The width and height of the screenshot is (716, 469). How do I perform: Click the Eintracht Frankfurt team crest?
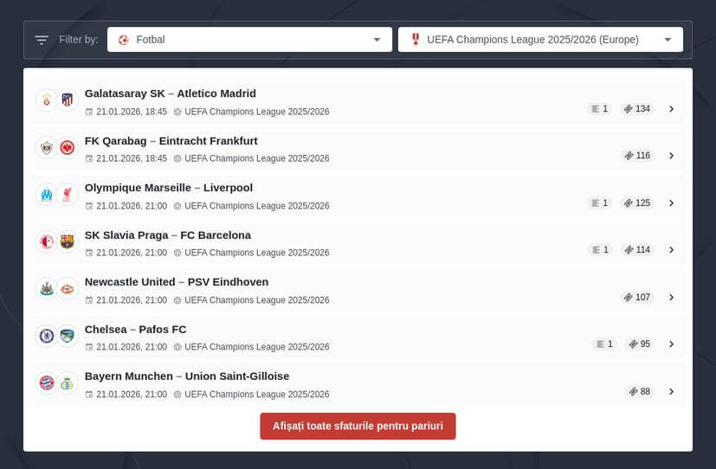pyautogui.click(x=68, y=147)
